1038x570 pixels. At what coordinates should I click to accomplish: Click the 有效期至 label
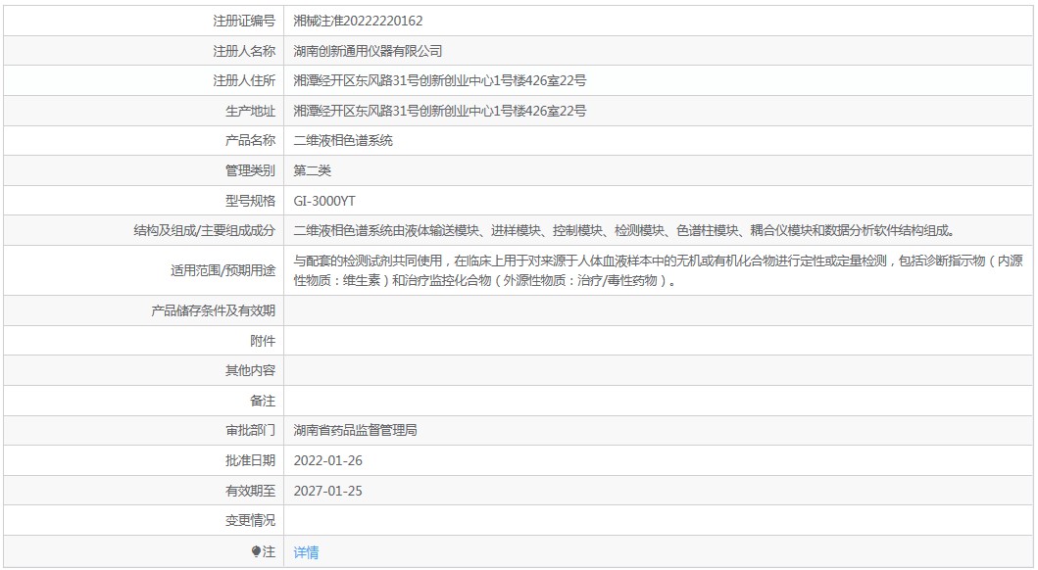(x=250, y=491)
